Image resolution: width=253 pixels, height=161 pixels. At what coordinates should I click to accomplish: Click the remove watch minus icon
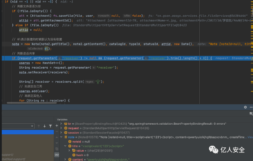click(57, 131)
